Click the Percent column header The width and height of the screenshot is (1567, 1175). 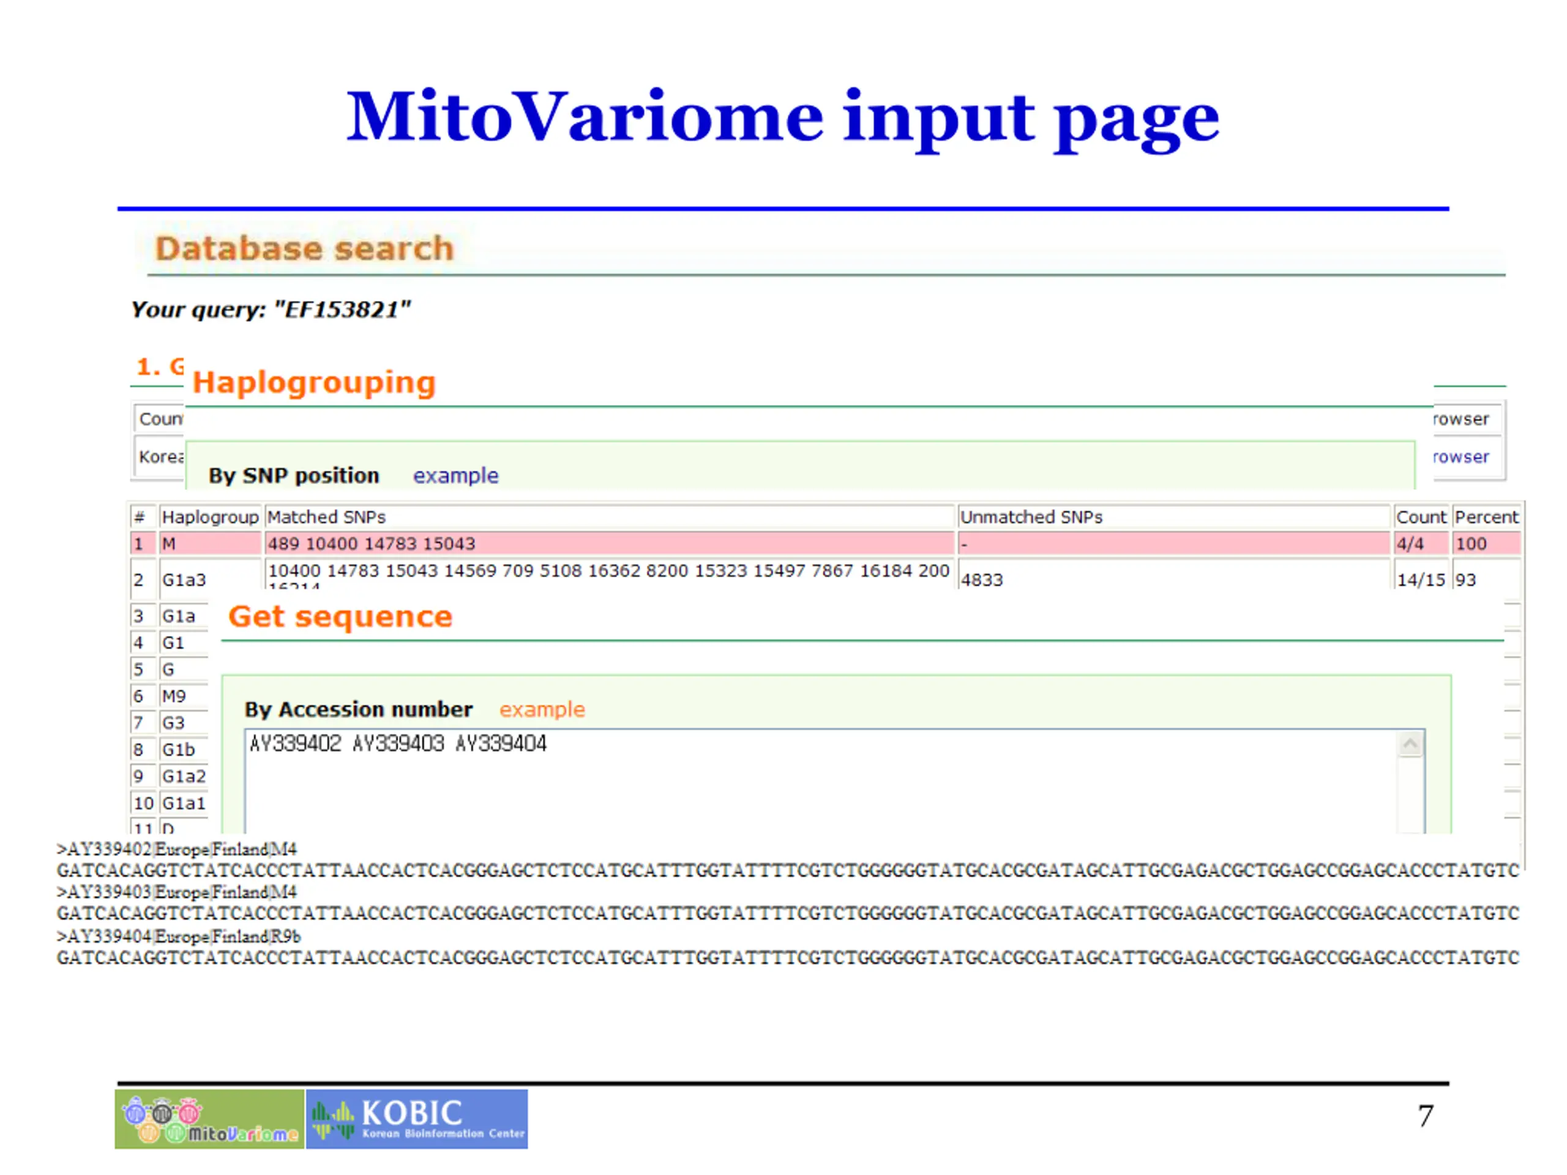click(x=1486, y=517)
